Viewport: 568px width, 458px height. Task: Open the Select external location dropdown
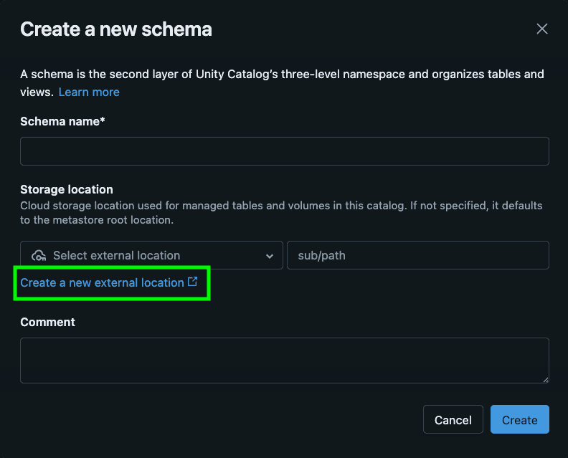pyautogui.click(x=151, y=255)
